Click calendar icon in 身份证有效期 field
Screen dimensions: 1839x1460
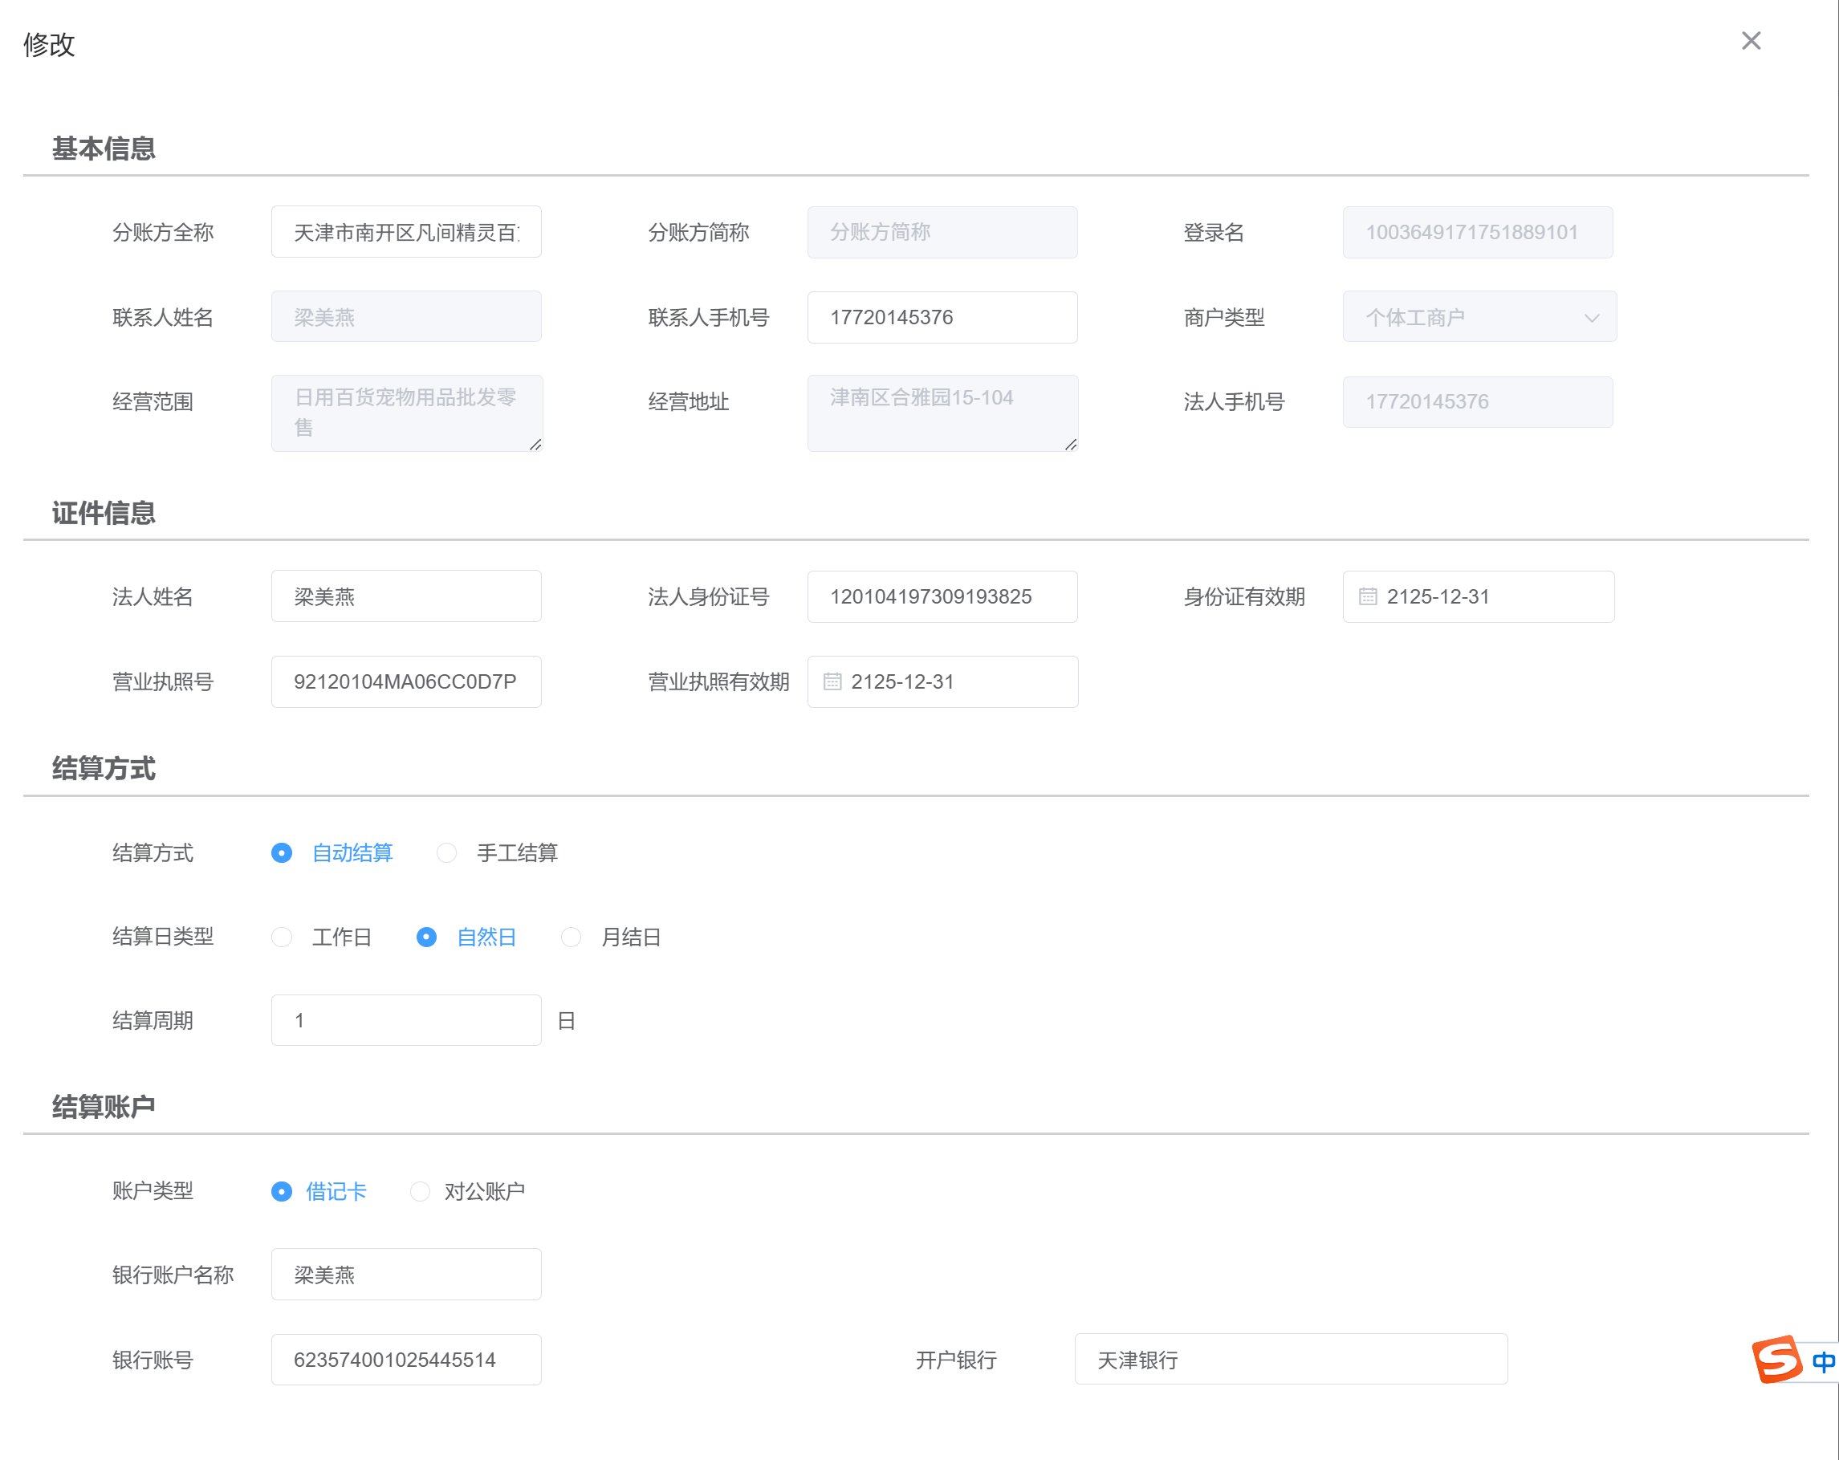click(x=1367, y=597)
